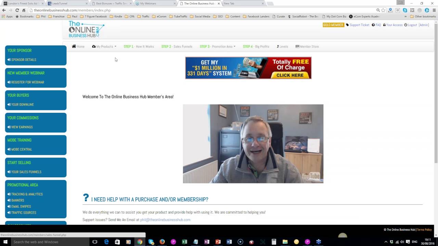
Task: Show more bookmarks with the overflow chevron
Action: pos(405,16)
